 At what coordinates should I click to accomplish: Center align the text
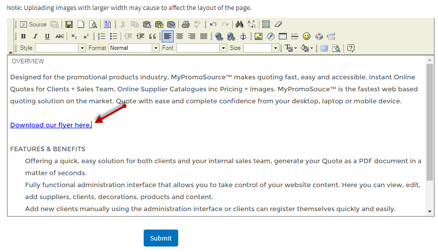pos(180,36)
